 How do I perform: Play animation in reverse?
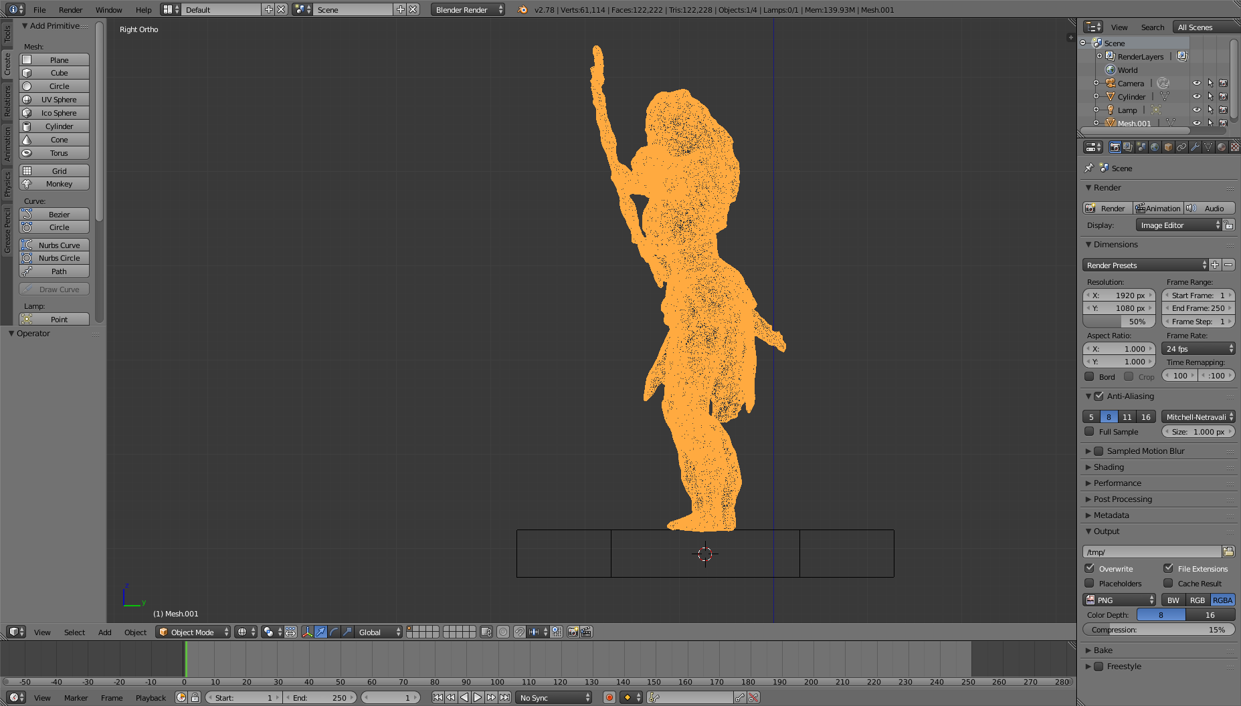point(464,697)
